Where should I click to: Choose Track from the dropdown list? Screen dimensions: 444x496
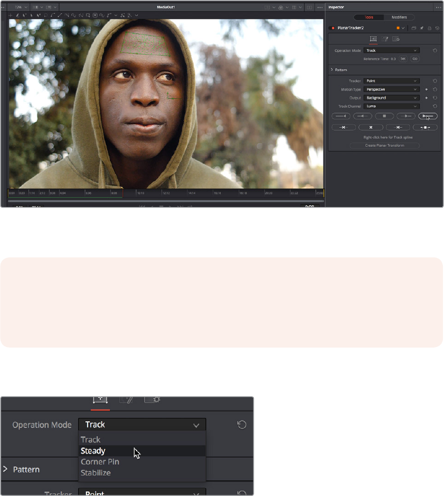coord(142,440)
